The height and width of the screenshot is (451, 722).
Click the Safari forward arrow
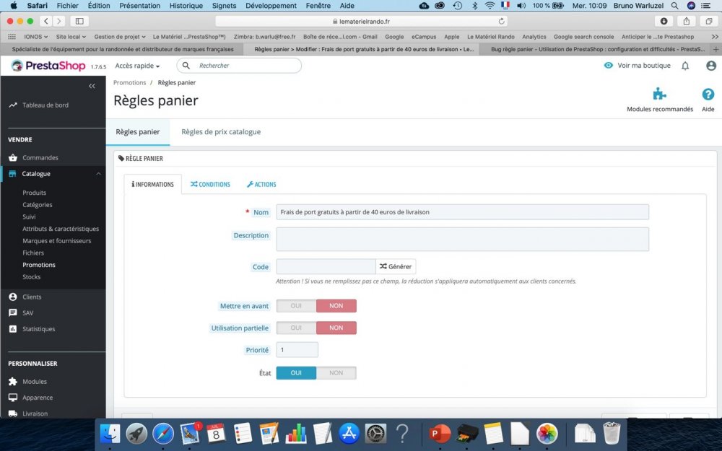pos(59,21)
